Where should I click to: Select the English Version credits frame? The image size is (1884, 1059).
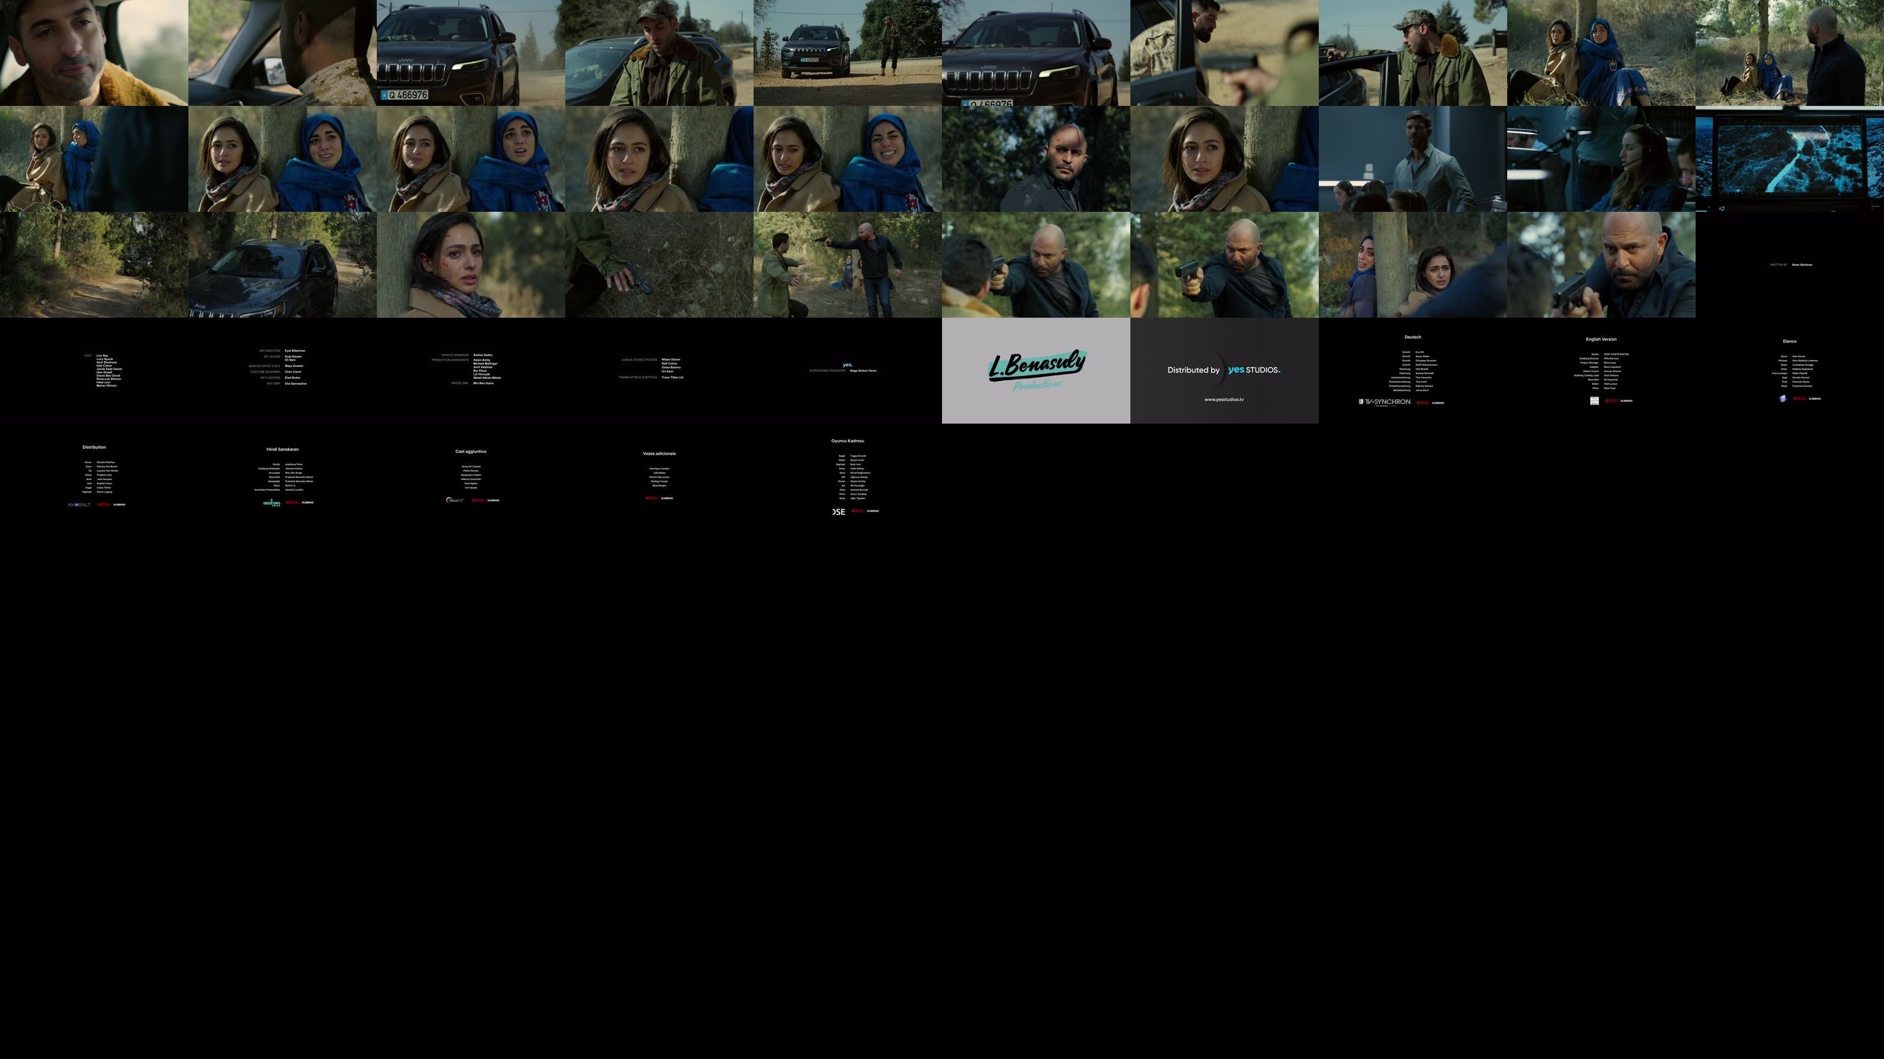(1600, 371)
